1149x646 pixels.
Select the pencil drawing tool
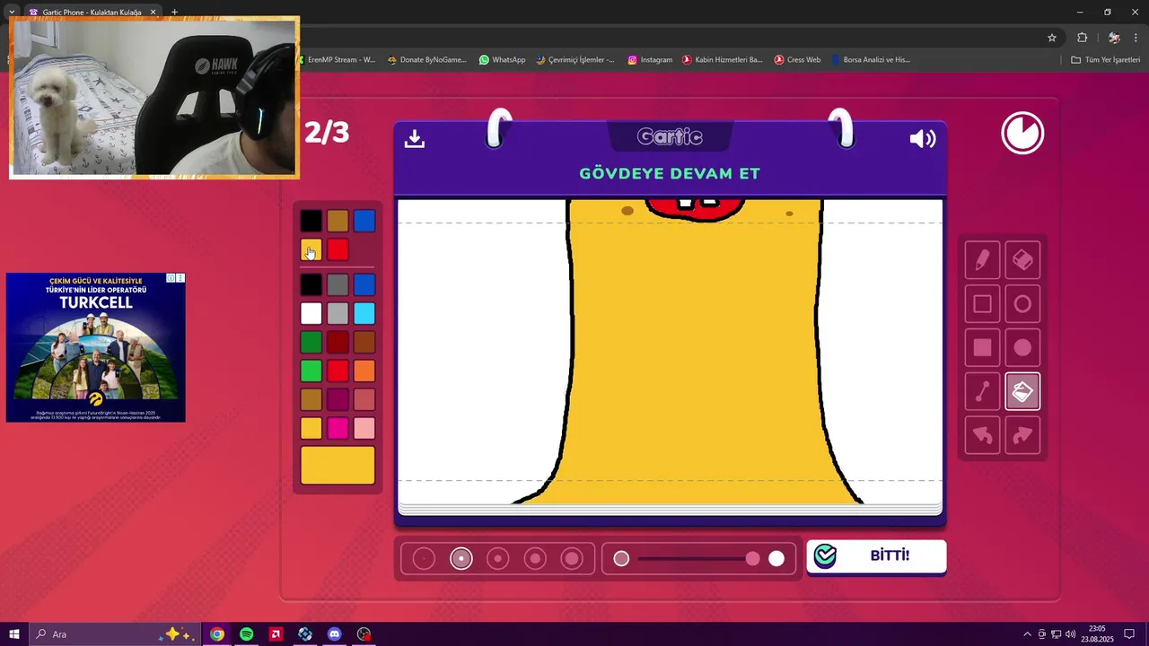[x=982, y=260]
